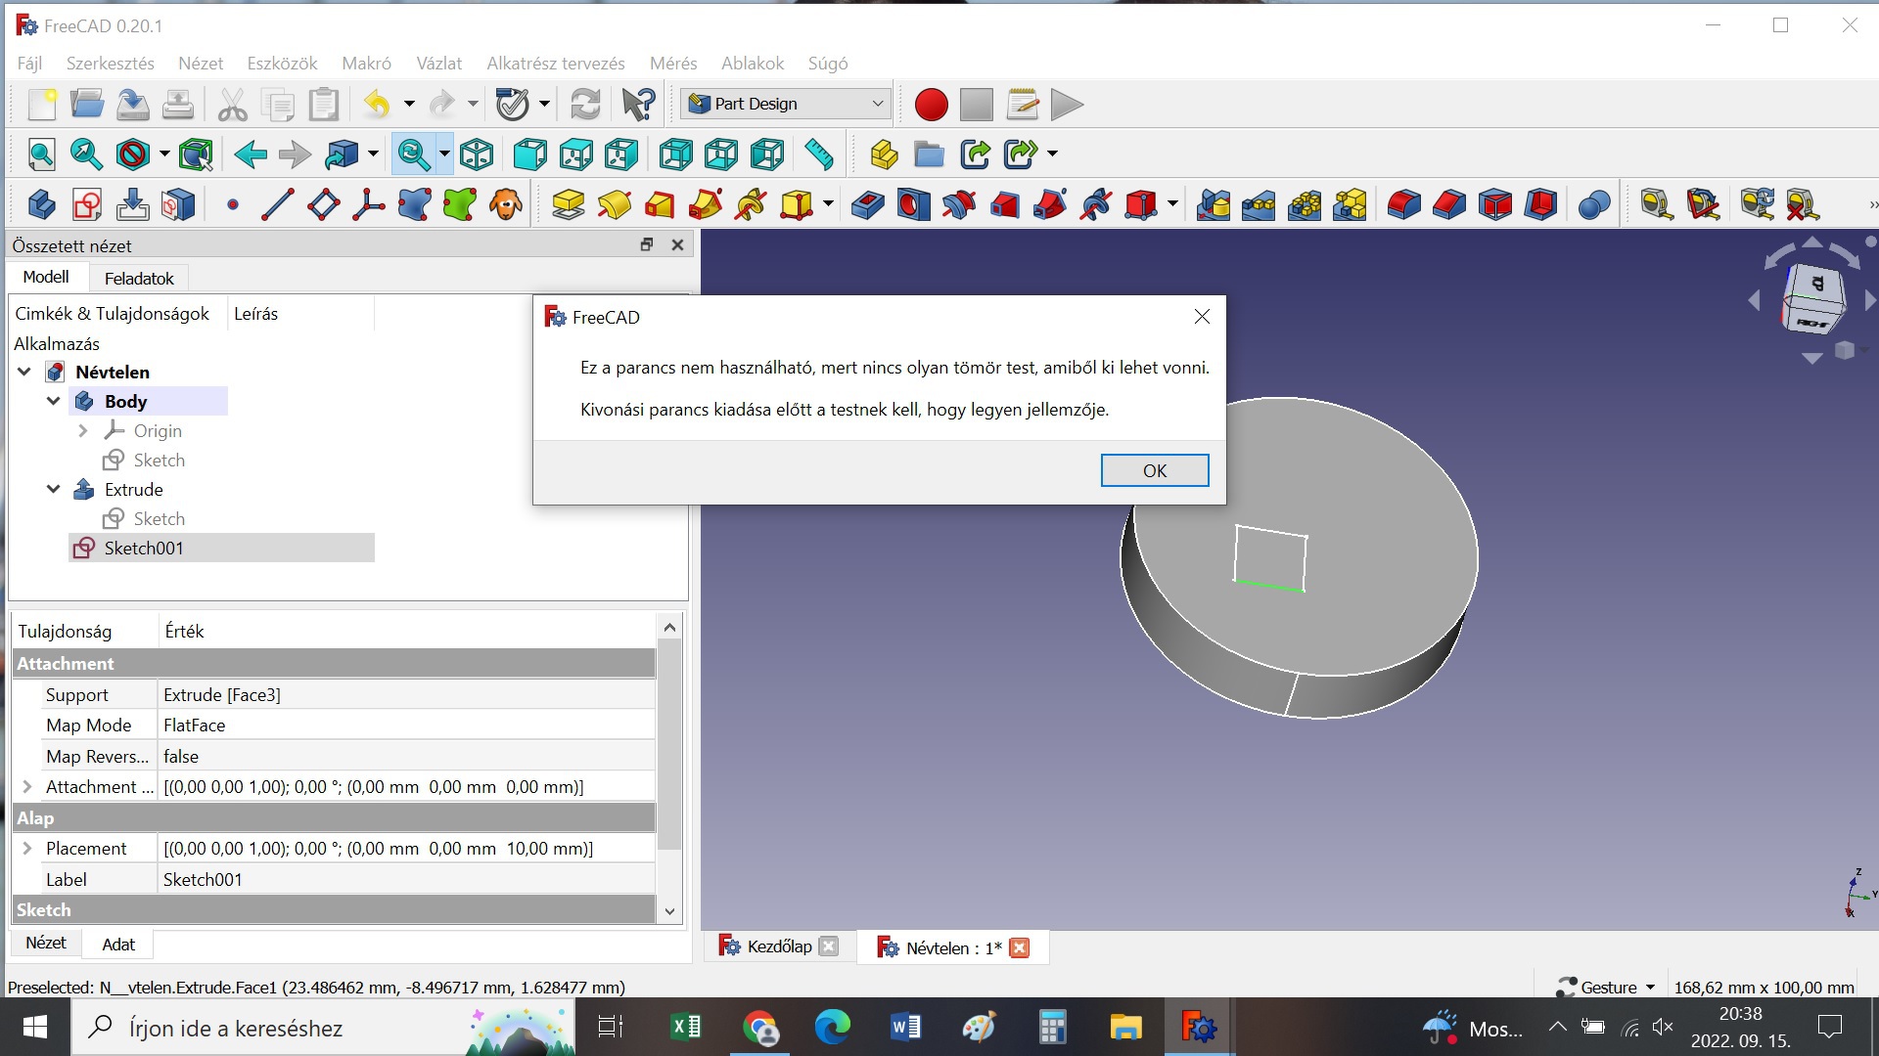
Task: Click the Pocket tool icon
Action: (867, 205)
